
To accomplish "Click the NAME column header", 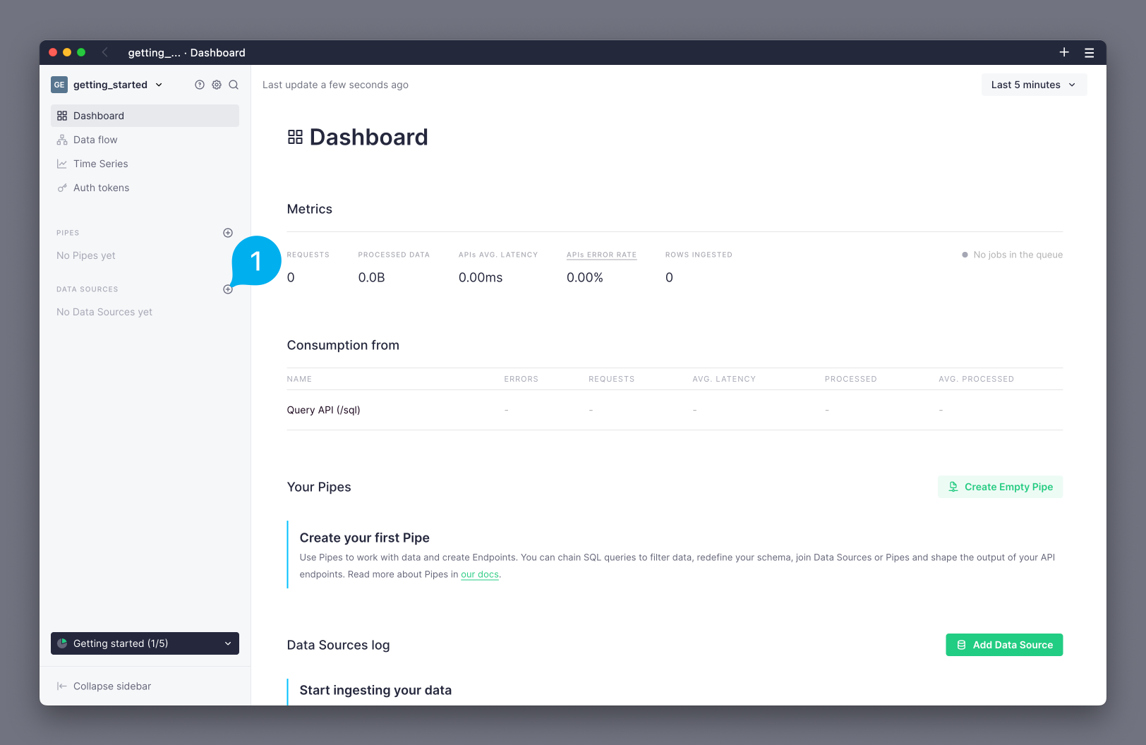I will pyautogui.click(x=299, y=379).
